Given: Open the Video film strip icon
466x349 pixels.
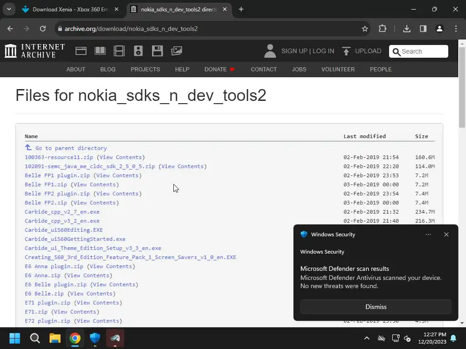Looking at the screenshot, I should (119, 51).
